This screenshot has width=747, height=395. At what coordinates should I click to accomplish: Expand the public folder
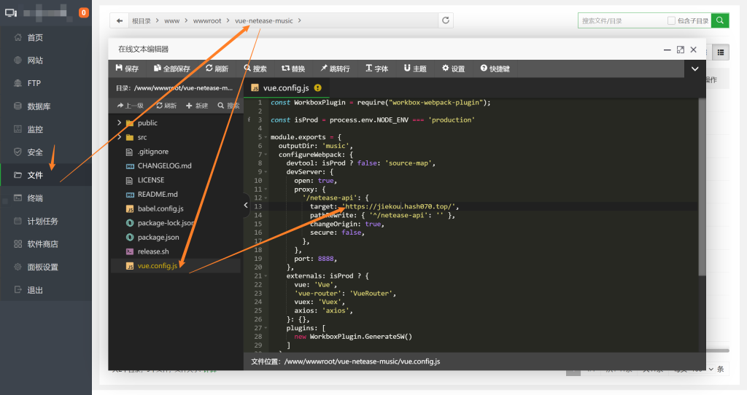pos(119,122)
